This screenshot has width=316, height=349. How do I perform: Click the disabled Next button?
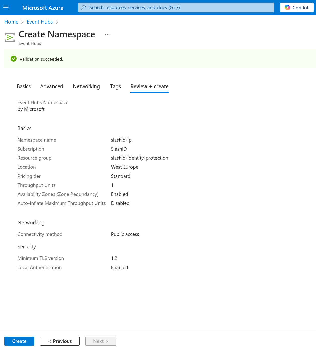(100, 341)
